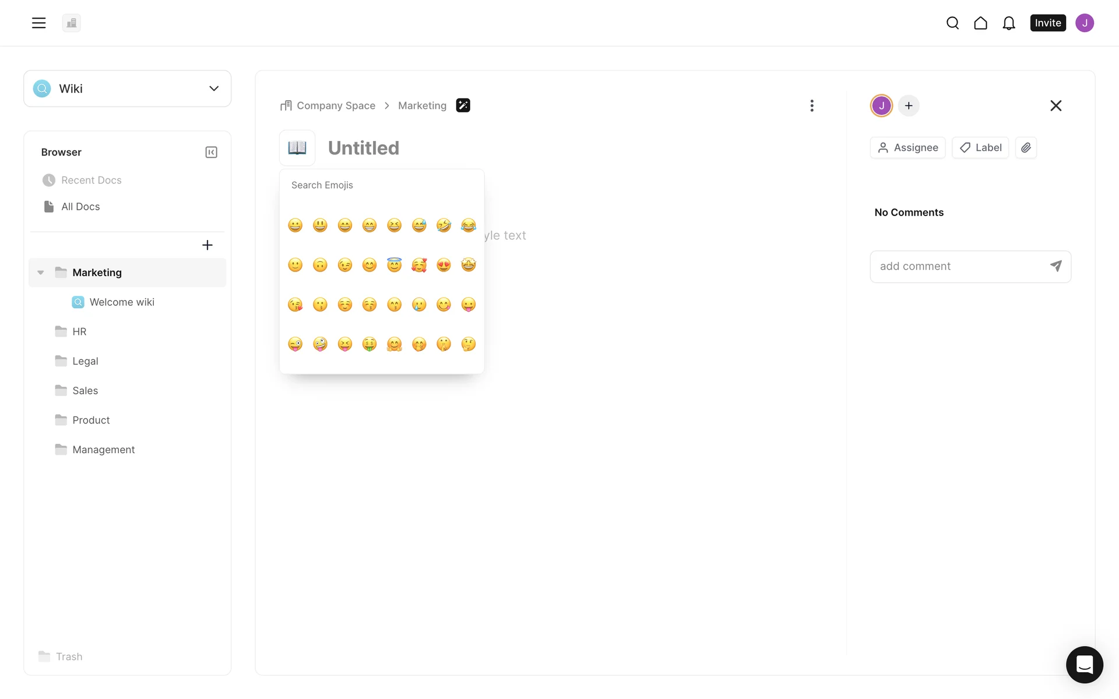
Task: Open notifications bell
Action: [x=1009, y=23]
